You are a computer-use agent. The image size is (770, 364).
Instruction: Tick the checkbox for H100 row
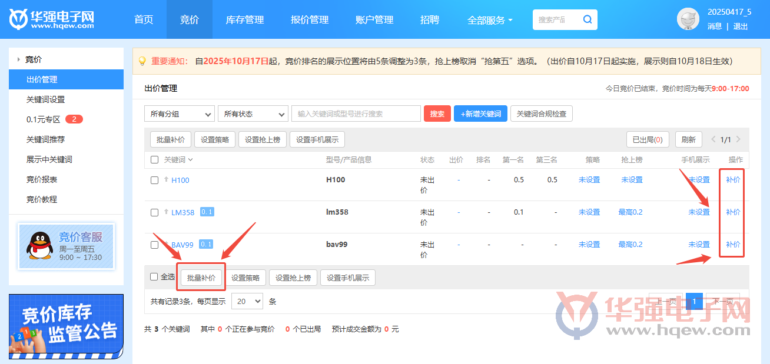point(154,181)
